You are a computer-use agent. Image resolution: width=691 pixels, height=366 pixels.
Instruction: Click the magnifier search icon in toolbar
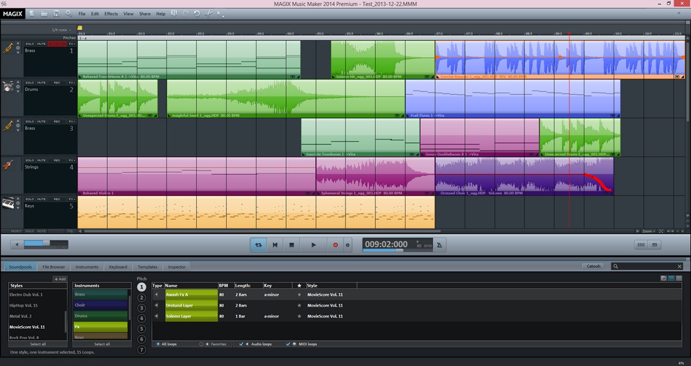(68, 14)
